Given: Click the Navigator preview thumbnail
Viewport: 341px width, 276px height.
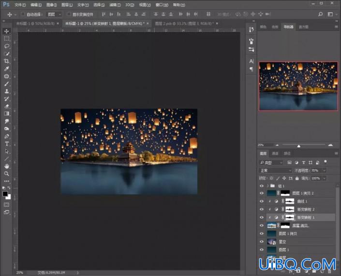Looking at the screenshot, I should pos(298,86).
